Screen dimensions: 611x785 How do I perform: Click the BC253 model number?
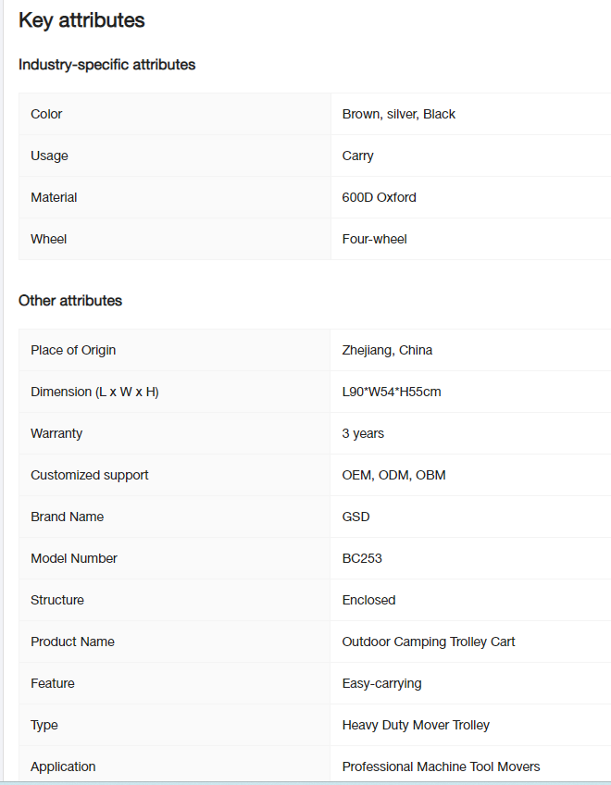(362, 558)
